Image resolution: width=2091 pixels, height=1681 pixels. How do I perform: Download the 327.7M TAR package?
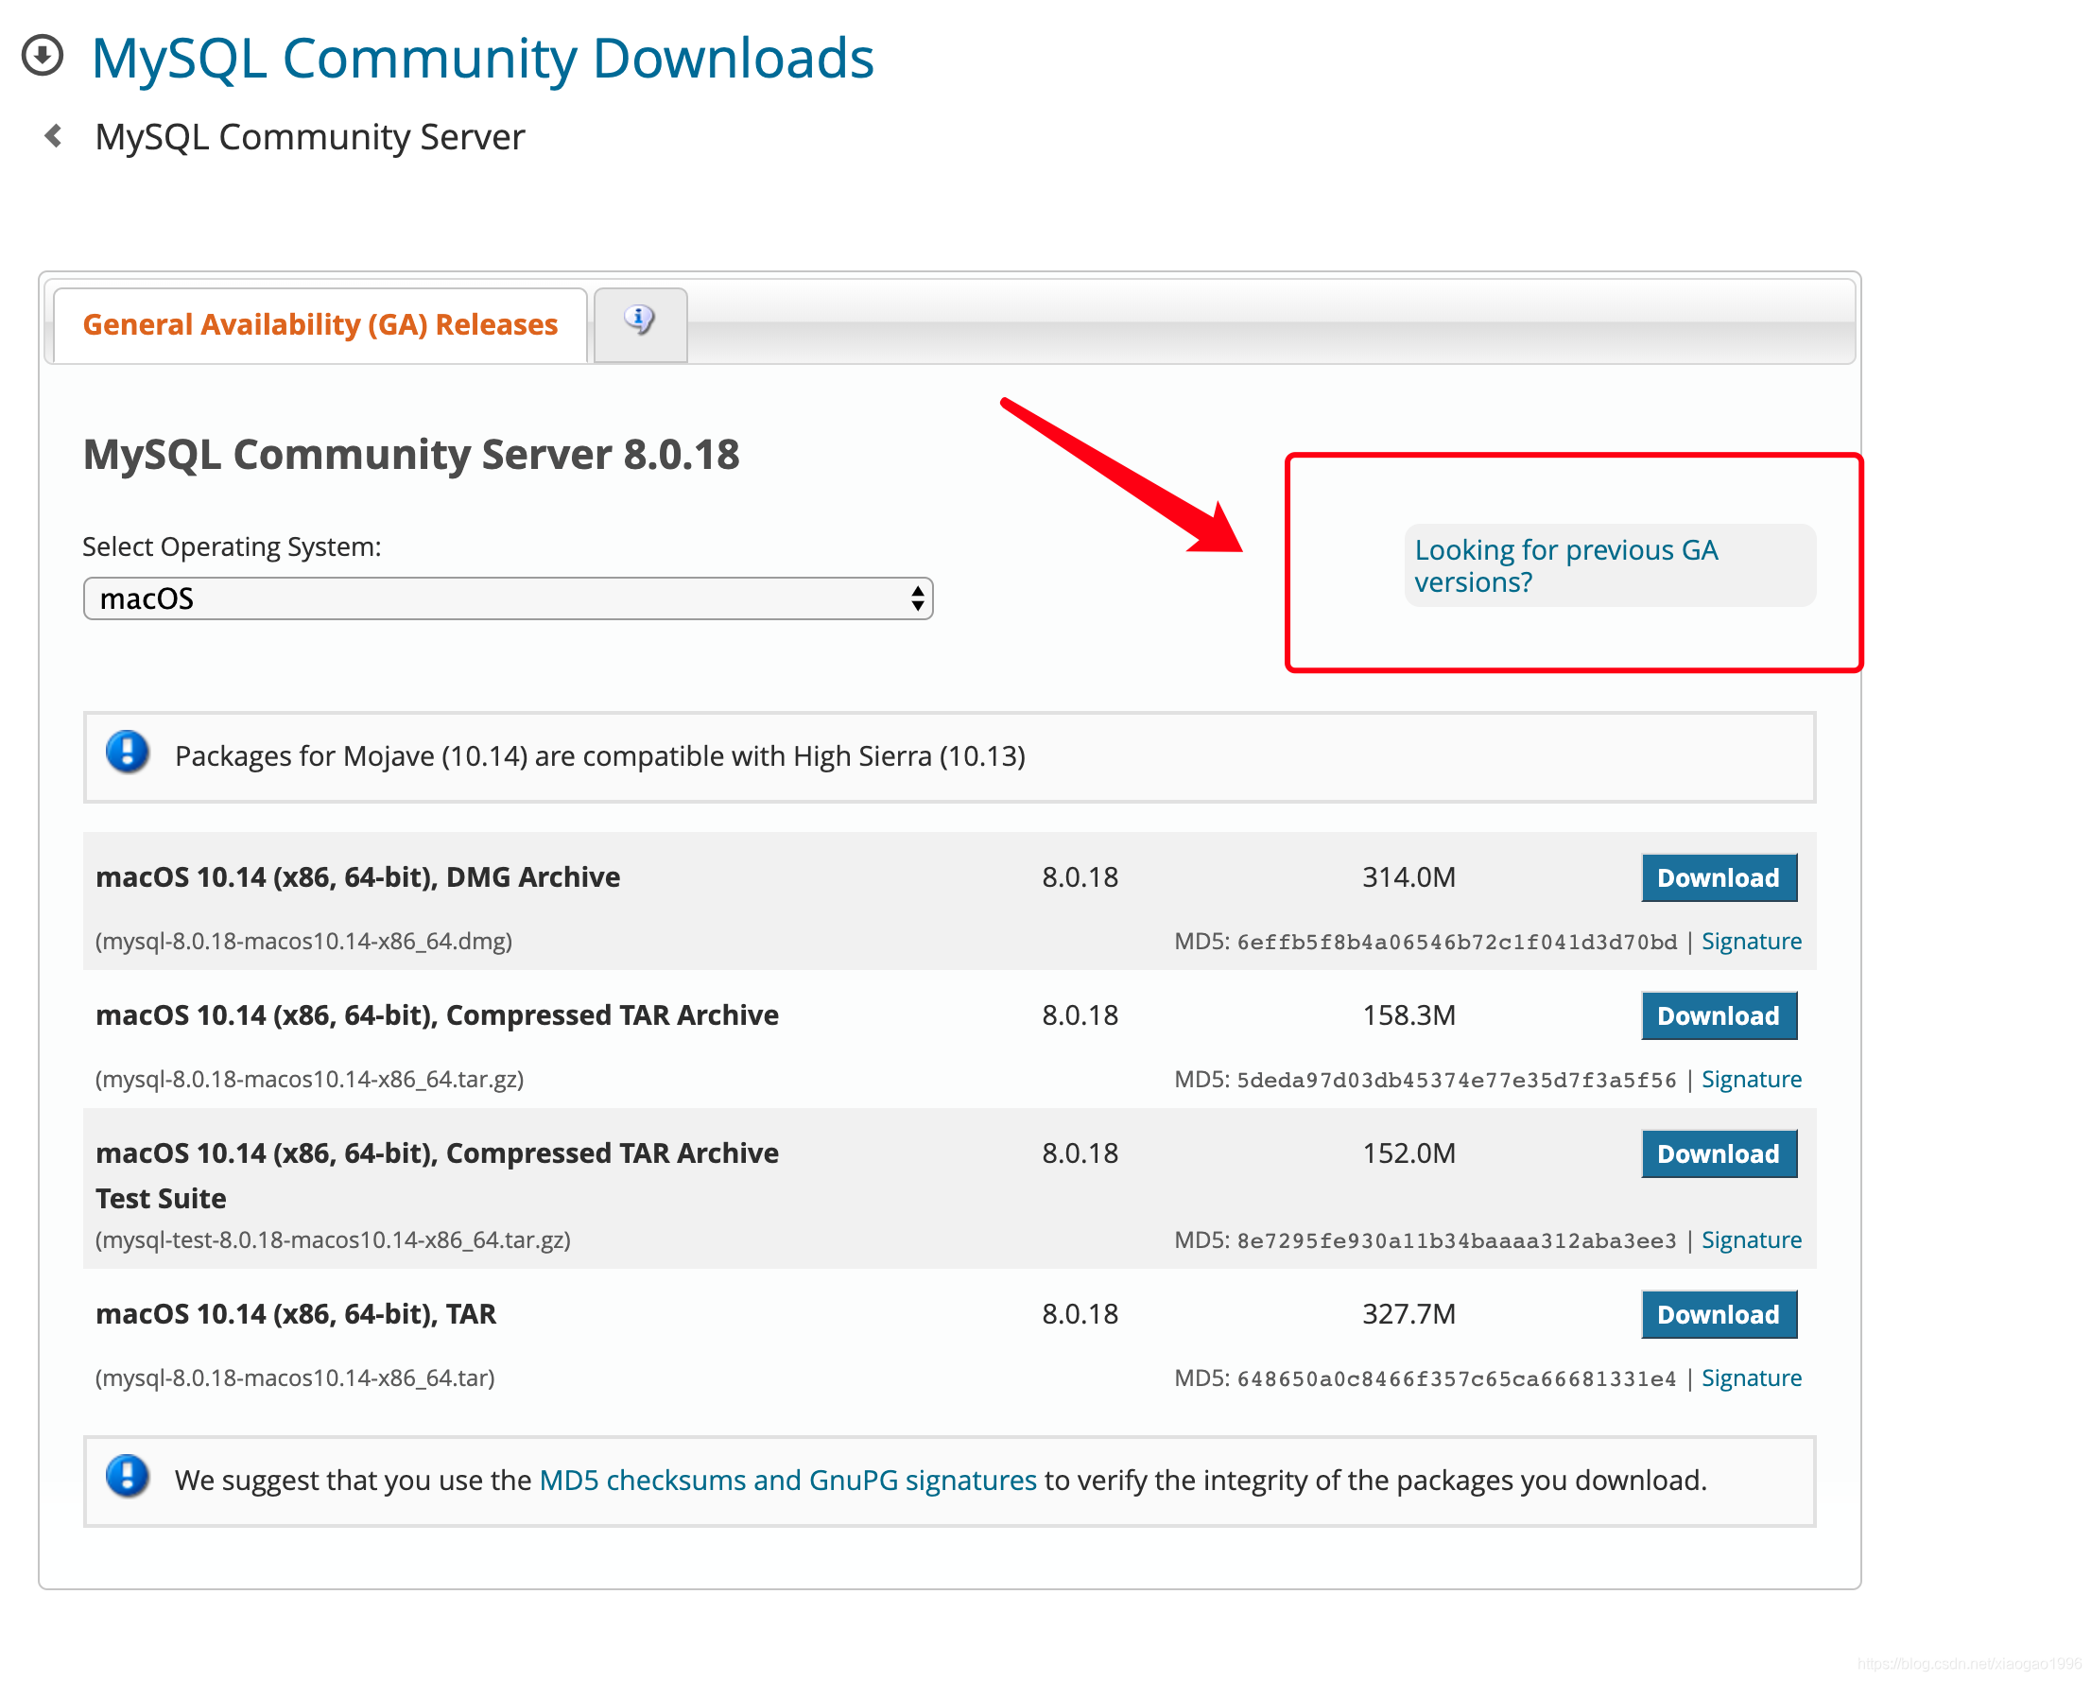coord(1719,1314)
